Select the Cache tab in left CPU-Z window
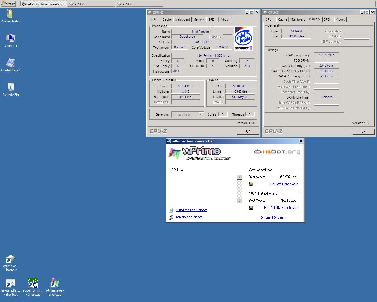Viewport: 377px width, 302px height. point(167,19)
